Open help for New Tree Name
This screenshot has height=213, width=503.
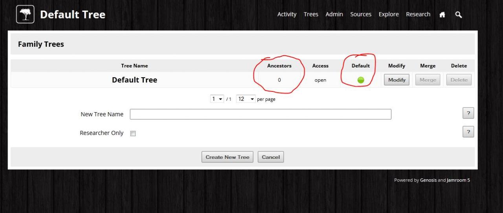click(468, 113)
